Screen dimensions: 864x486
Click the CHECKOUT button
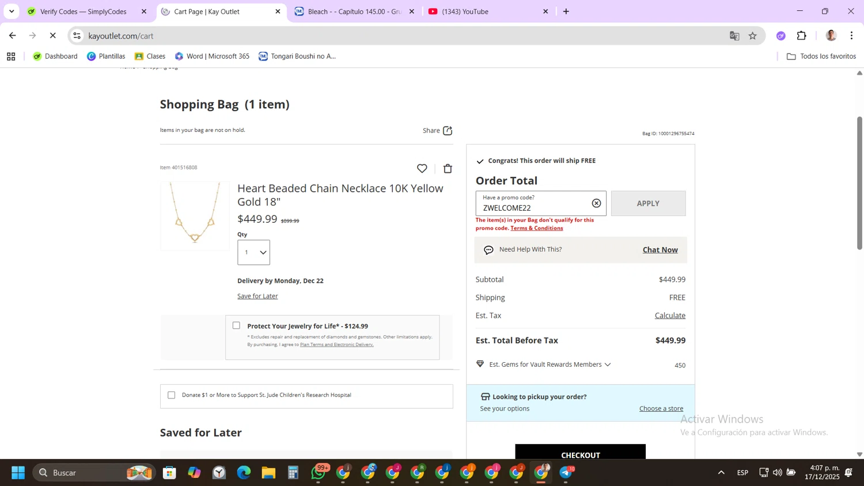[580, 452]
